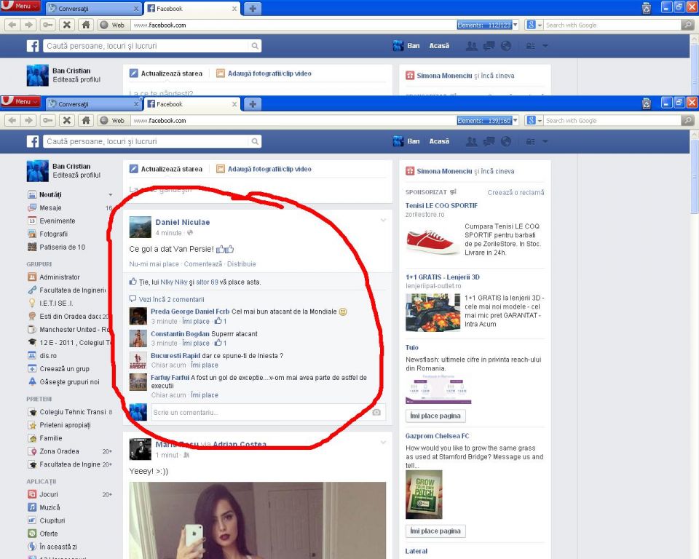Open the Ban profile link in the front header
699x559 pixels.
coord(406,141)
